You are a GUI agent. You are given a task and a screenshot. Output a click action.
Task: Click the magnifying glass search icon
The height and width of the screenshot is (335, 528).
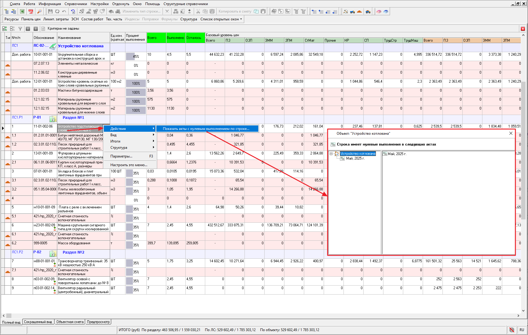click(x=39, y=11)
